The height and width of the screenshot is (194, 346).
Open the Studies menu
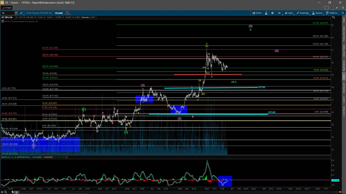317,13
